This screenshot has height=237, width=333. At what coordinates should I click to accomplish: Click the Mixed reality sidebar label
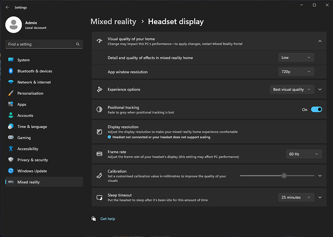click(x=28, y=182)
